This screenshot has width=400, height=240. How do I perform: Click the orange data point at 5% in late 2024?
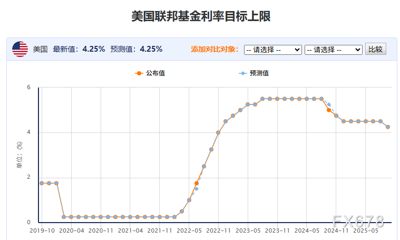pyautogui.click(x=329, y=110)
